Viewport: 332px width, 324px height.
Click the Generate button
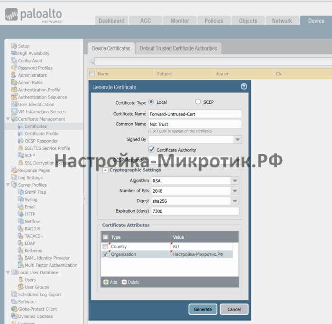click(x=203, y=309)
